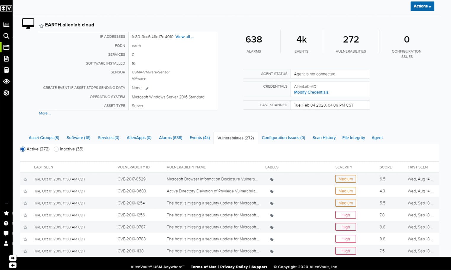This screenshot has height=270, width=451.
Task: Click the right-arrow expand sidebar icon
Action: (x=13, y=258)
